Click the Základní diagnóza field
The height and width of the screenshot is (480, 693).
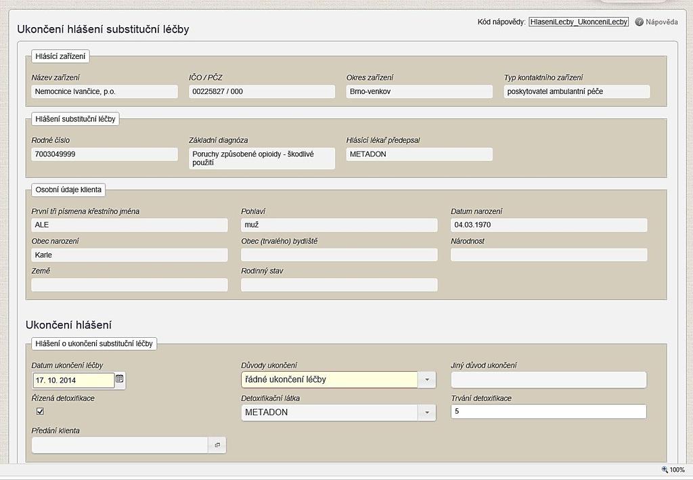(x=262, y=158)
